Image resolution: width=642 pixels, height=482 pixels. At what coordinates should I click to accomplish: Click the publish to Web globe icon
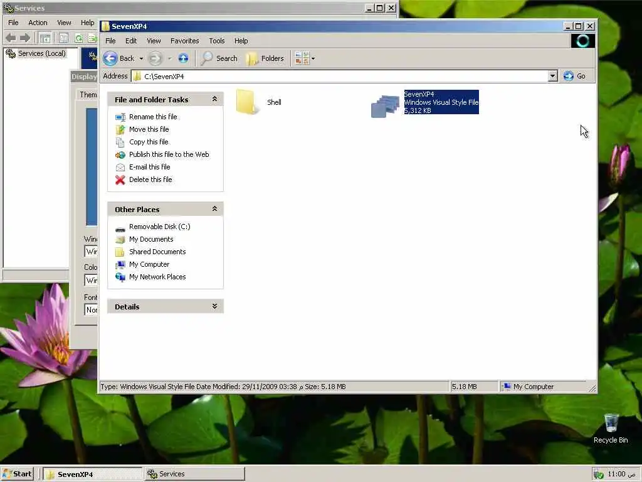point(120,155)
